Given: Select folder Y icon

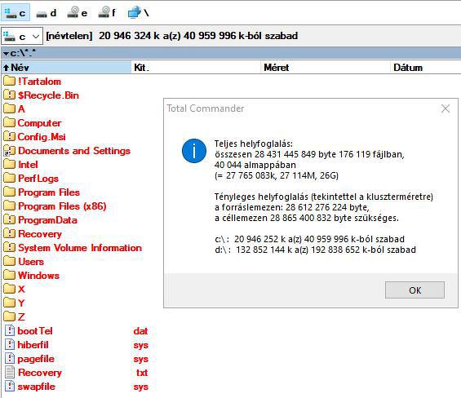Looking at the screenshot, I should pyautogui.click(x=10, y=303).
